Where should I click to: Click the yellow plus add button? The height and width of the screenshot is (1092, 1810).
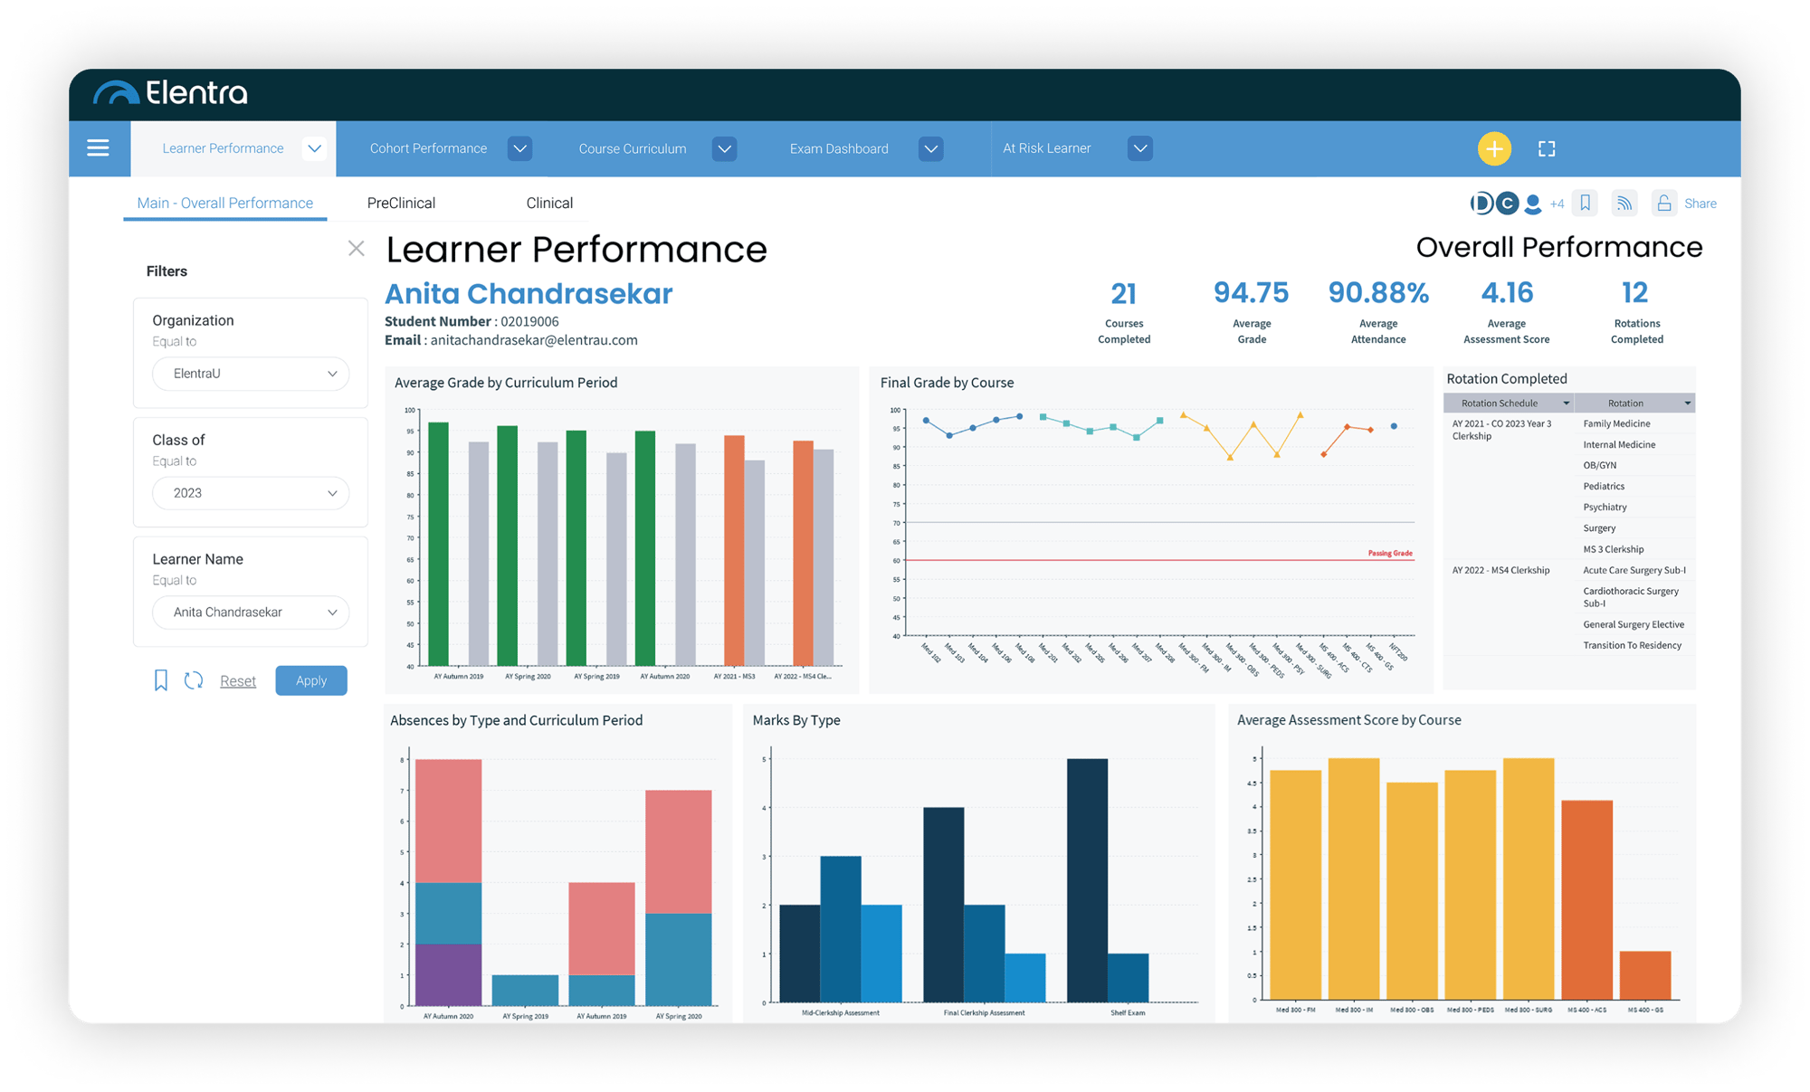click(x=1494, y=148)
